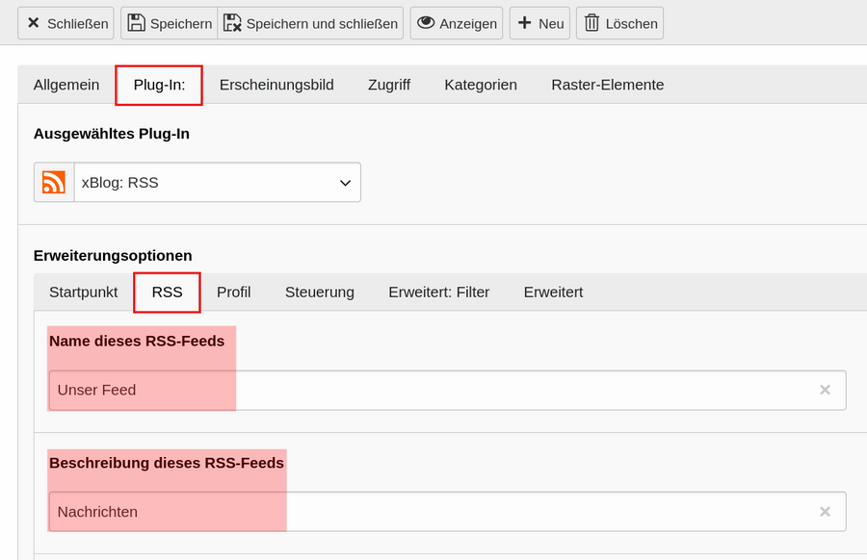Open the Raster-Elemente tab

[x=607, y=85]
